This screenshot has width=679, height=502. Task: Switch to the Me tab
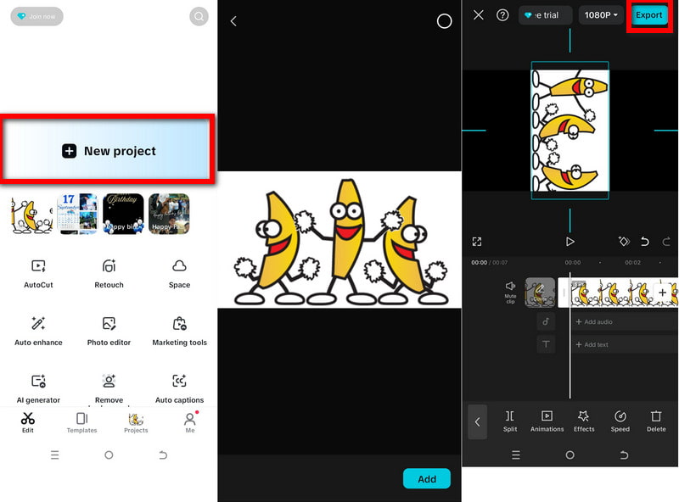click(x=190, y=422)
